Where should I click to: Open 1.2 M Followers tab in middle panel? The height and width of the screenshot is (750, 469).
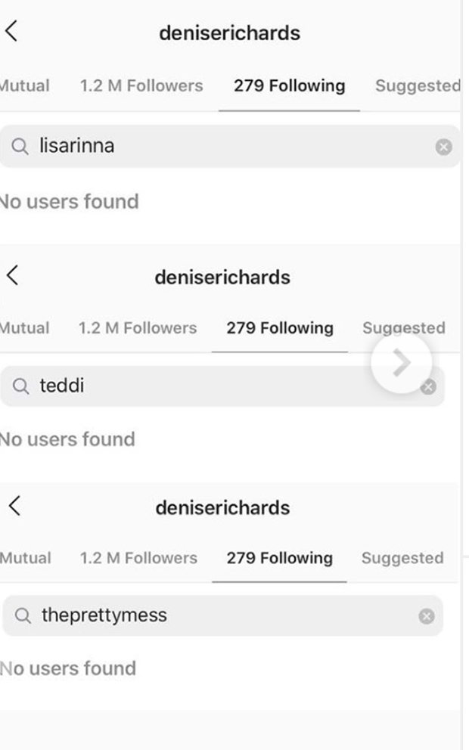[137, 328]
